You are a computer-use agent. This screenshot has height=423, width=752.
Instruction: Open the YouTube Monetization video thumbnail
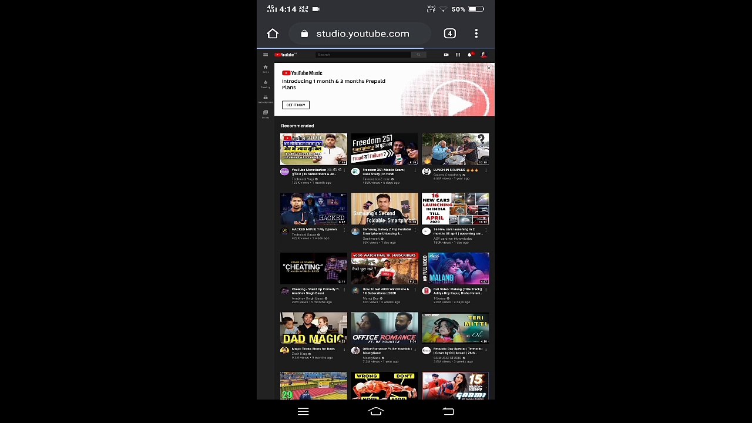314,149
